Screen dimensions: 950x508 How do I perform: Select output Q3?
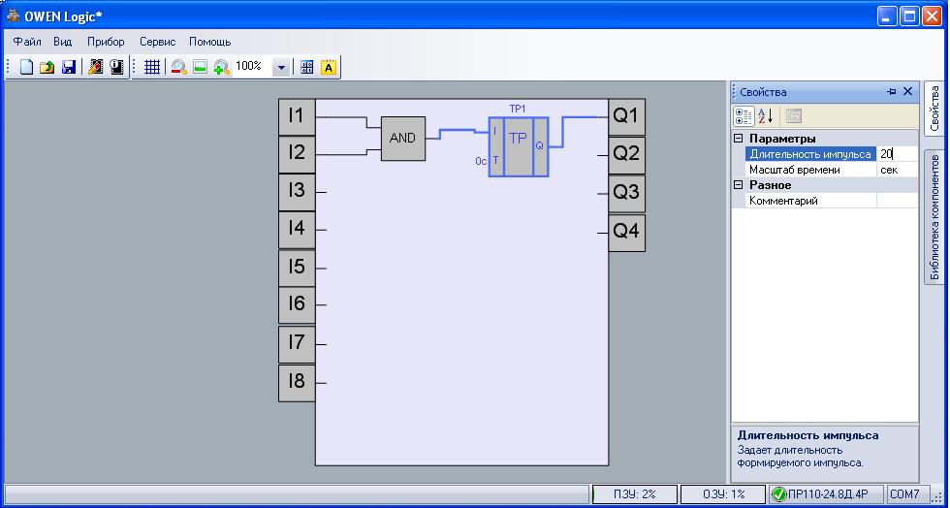(626, 193)
